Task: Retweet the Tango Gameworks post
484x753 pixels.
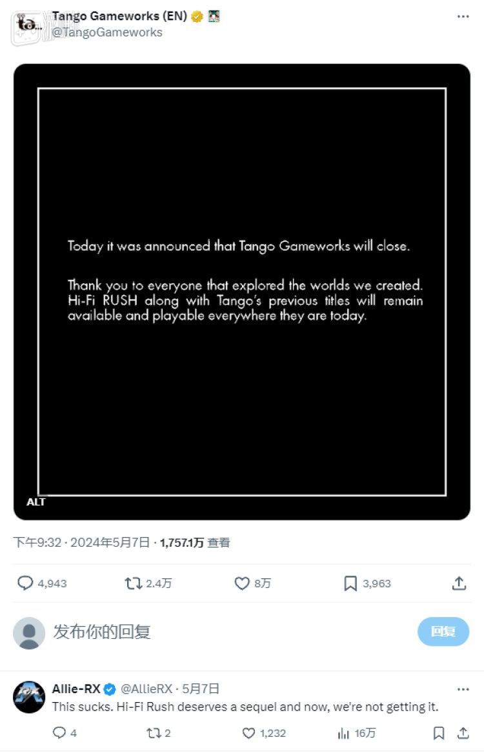Action: pos(133,583)
